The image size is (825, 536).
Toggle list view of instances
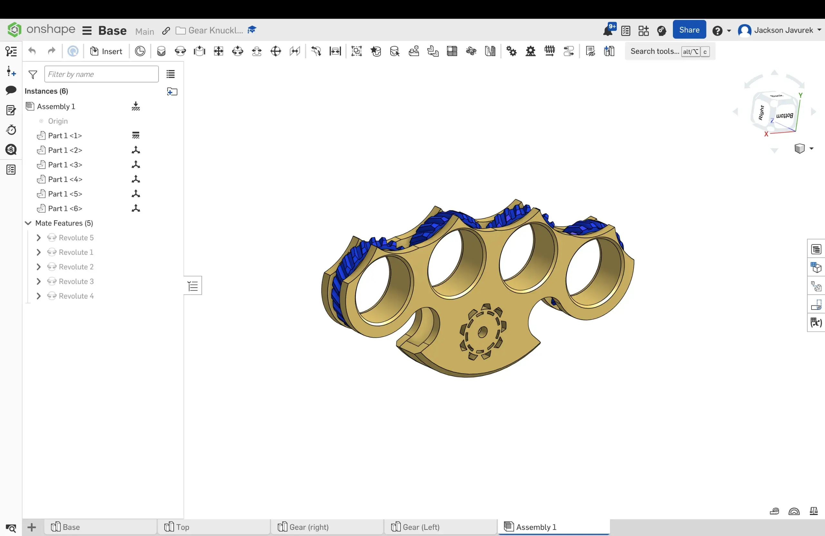170,74
